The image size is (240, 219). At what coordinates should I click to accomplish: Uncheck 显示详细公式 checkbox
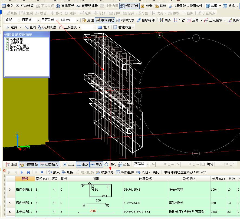coord(7,49)
